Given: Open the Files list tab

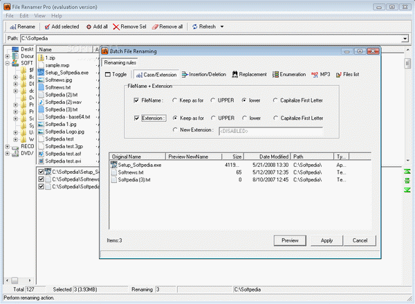Looking at the screenshot, I should tap(347, 75).
